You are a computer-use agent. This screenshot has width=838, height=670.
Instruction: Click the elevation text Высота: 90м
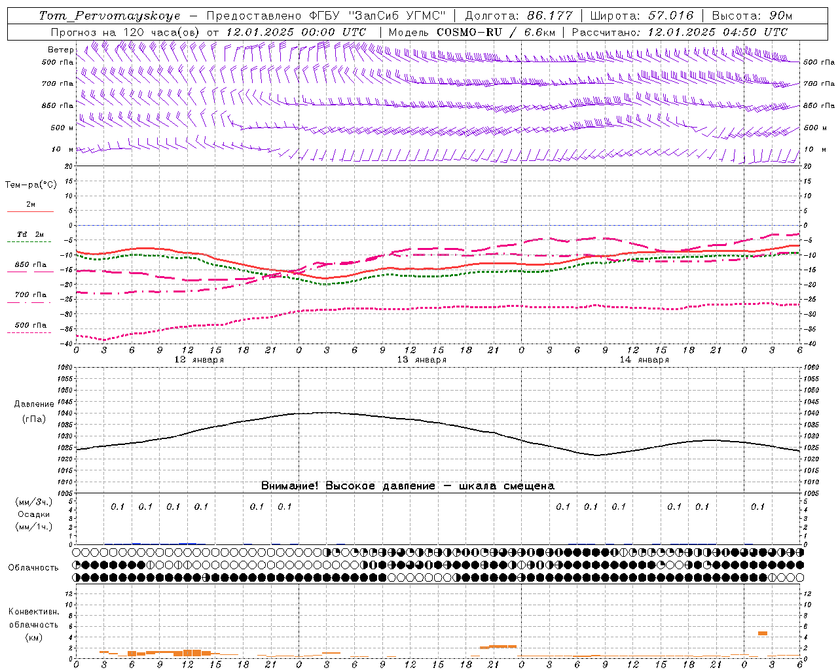click(752, 16)
